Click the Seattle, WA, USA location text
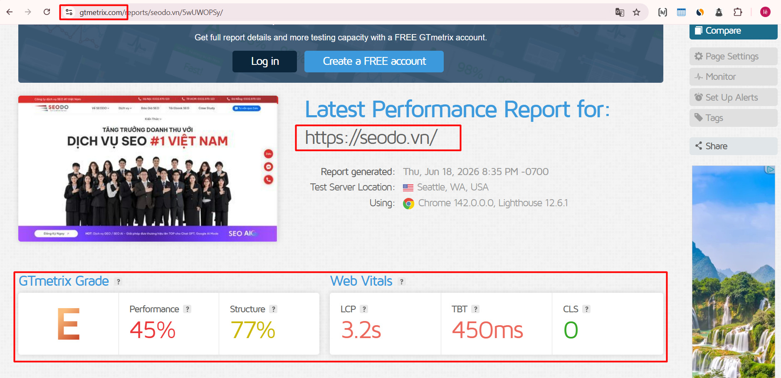The width and height of the screenshot is (781, 378). (452, 187)
